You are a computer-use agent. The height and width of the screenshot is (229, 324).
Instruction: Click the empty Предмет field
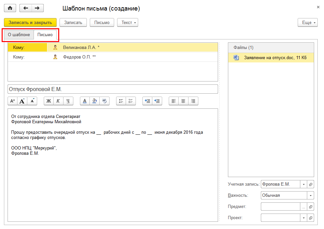pos(280,207)
